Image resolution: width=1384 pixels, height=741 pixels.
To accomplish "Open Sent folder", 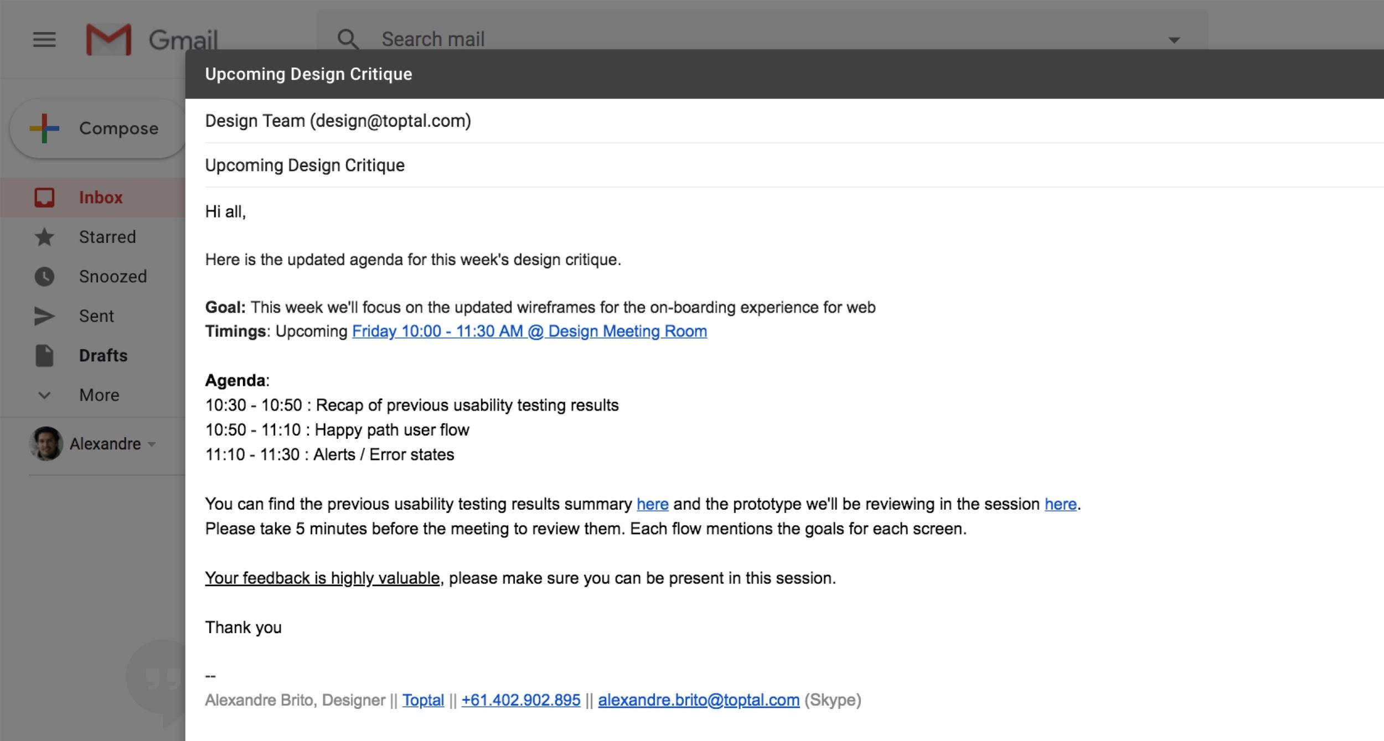I will tap(96, 315).
